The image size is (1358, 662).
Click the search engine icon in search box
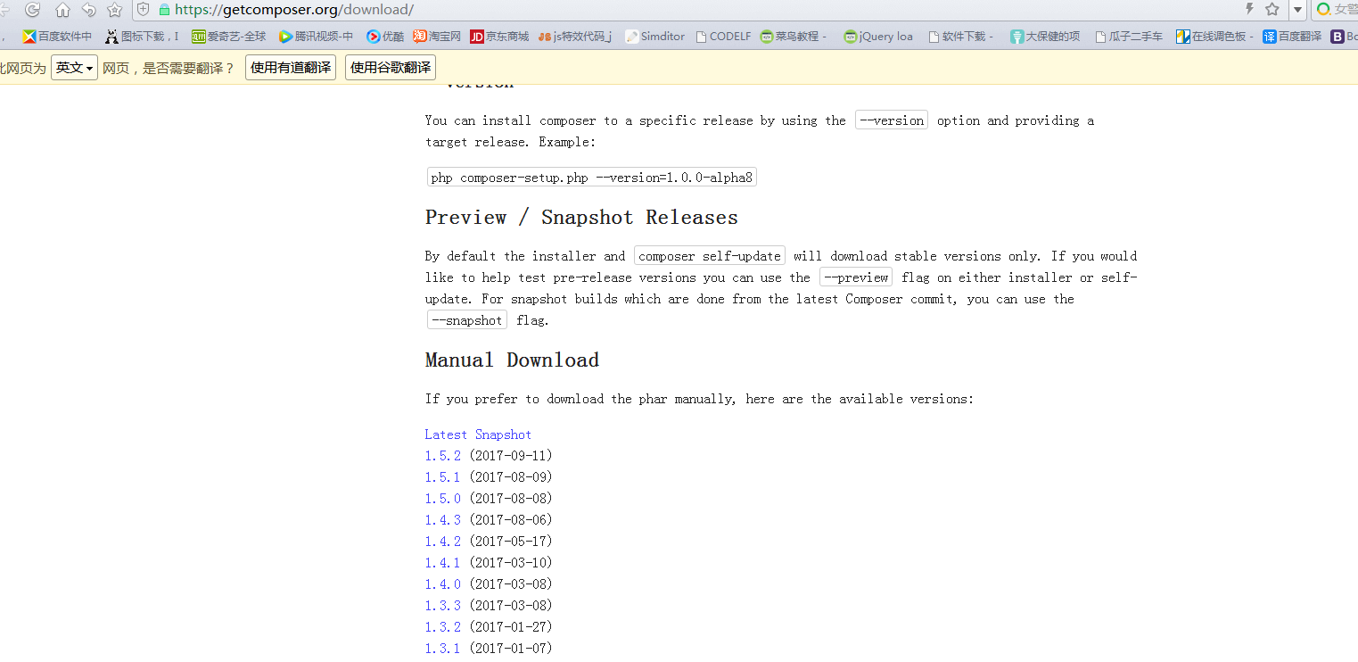coord(1323,10)
